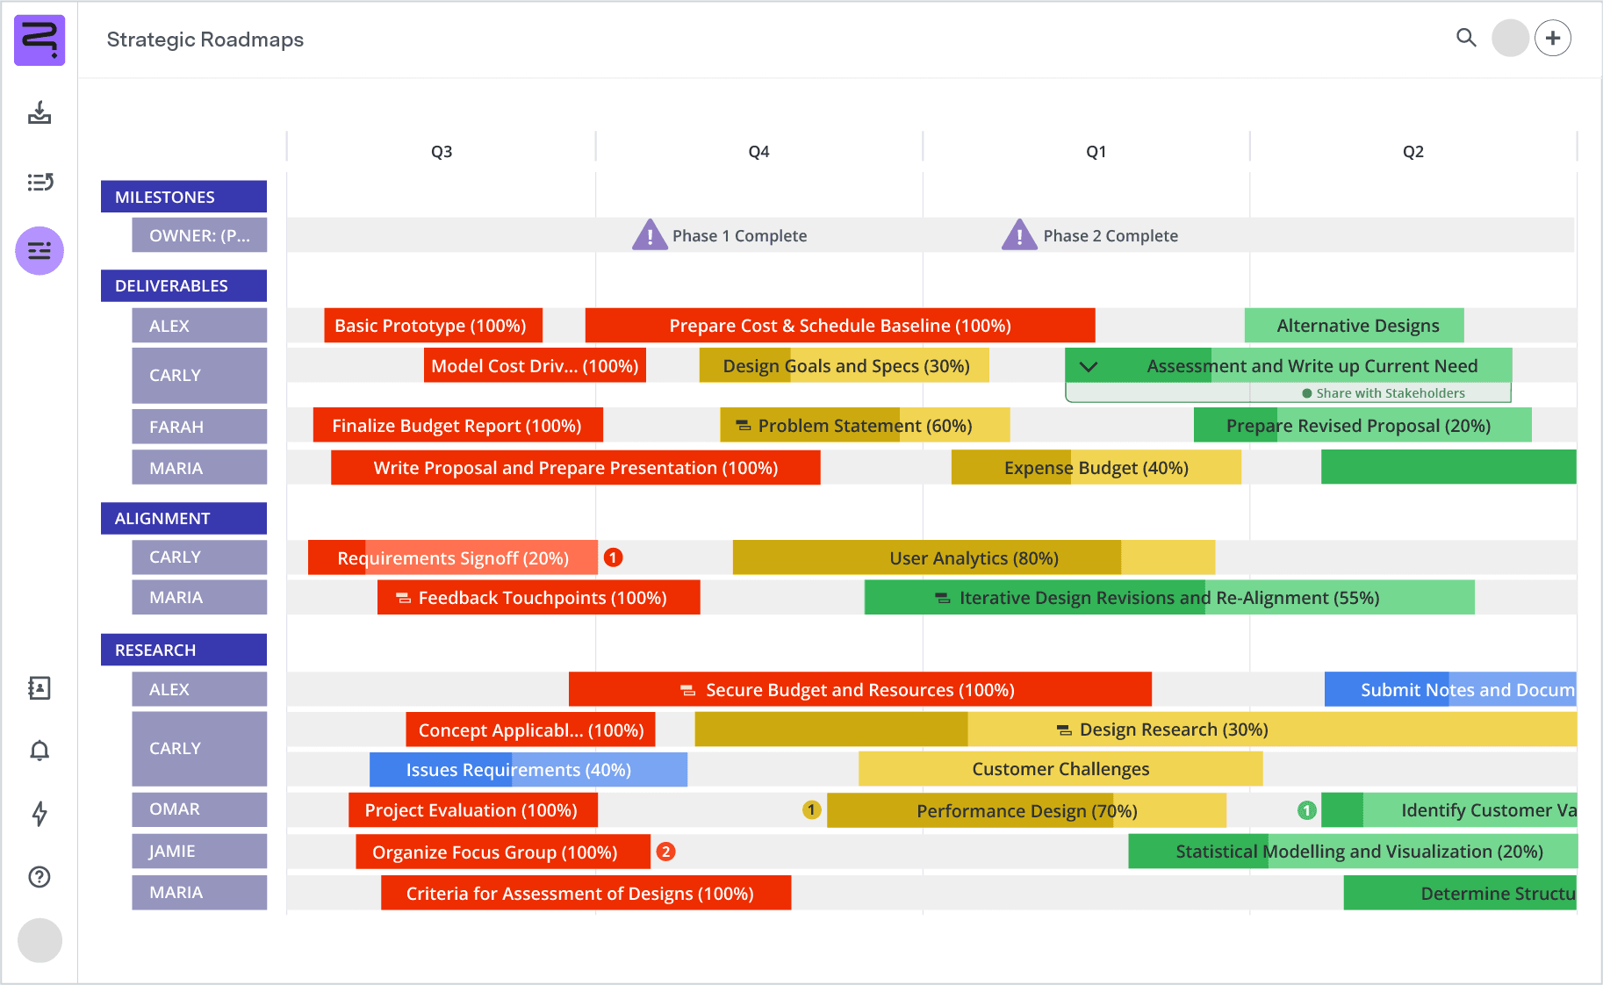The width and height of the screenshot is (1603, 985).
Task: Click the search icon in the top bar
Action: (x=1466, y=39)
